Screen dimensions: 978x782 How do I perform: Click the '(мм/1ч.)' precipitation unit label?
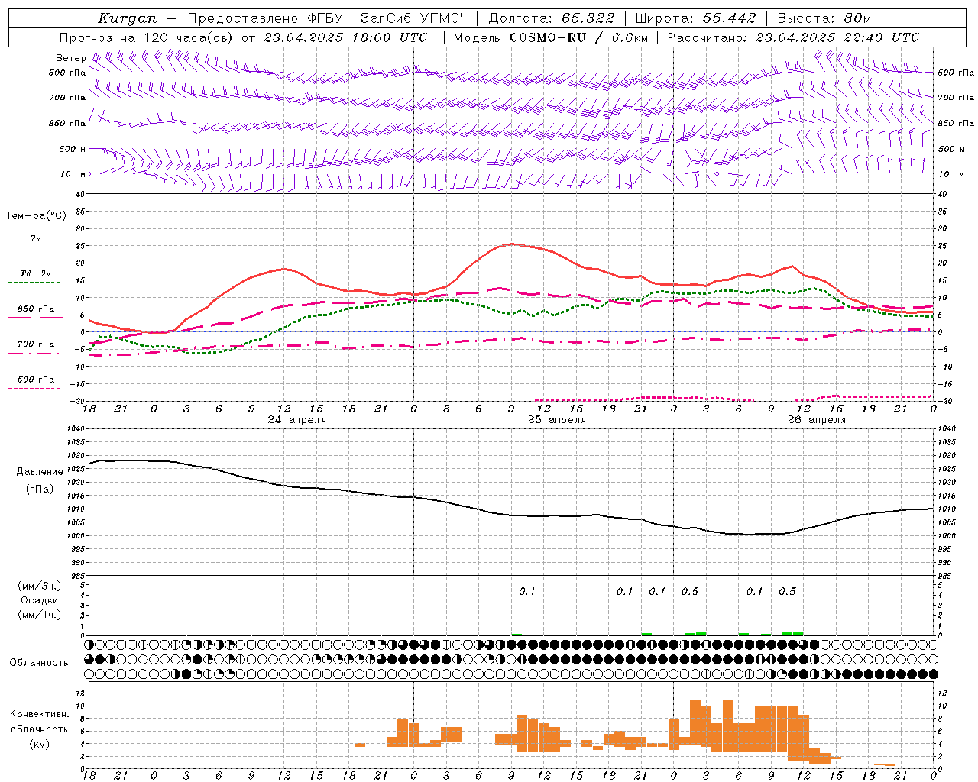tap(40, 615)
